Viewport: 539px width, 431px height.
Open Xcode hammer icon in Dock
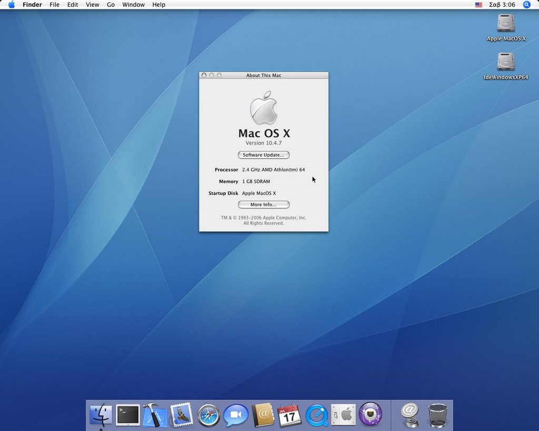154,415
